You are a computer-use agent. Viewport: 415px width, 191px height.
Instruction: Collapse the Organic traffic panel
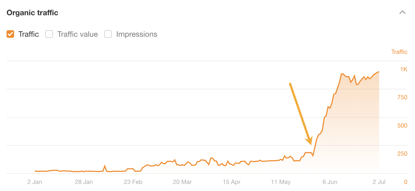pos(403,12)
